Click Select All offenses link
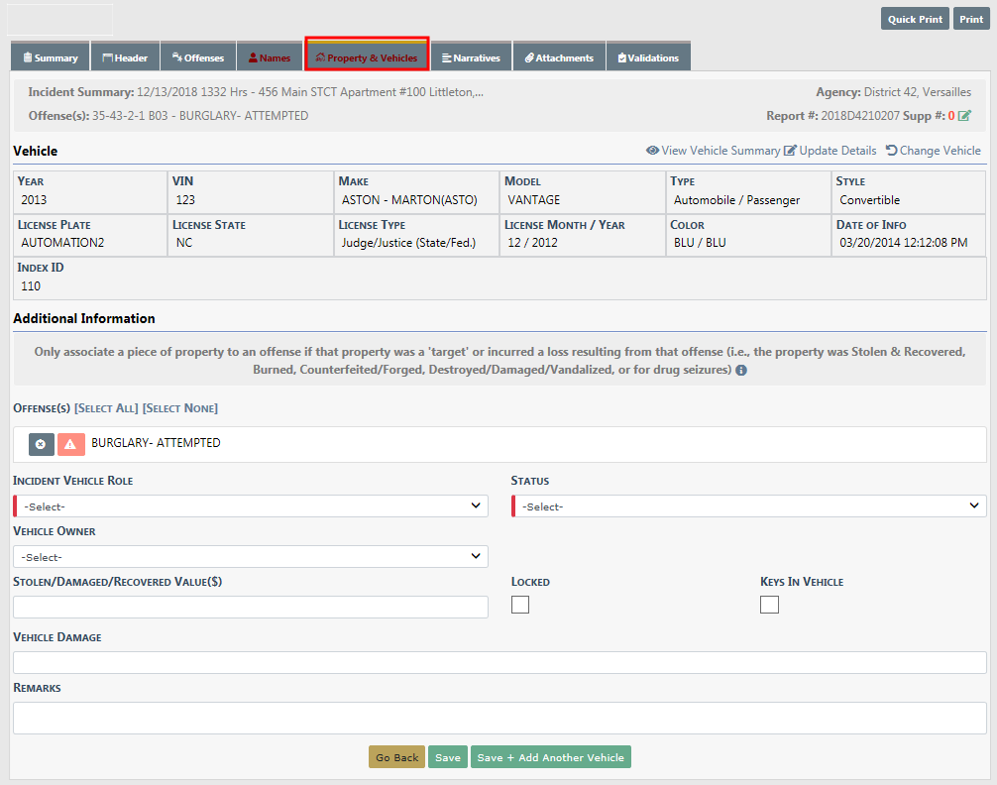This screenshot has width=997, height=785. pos(106,408)
